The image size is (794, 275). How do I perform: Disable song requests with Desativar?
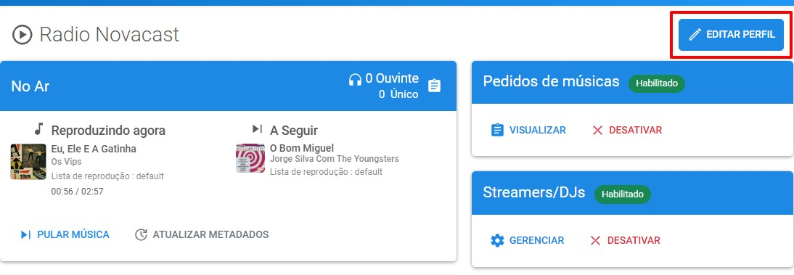[x=627, y=130]
